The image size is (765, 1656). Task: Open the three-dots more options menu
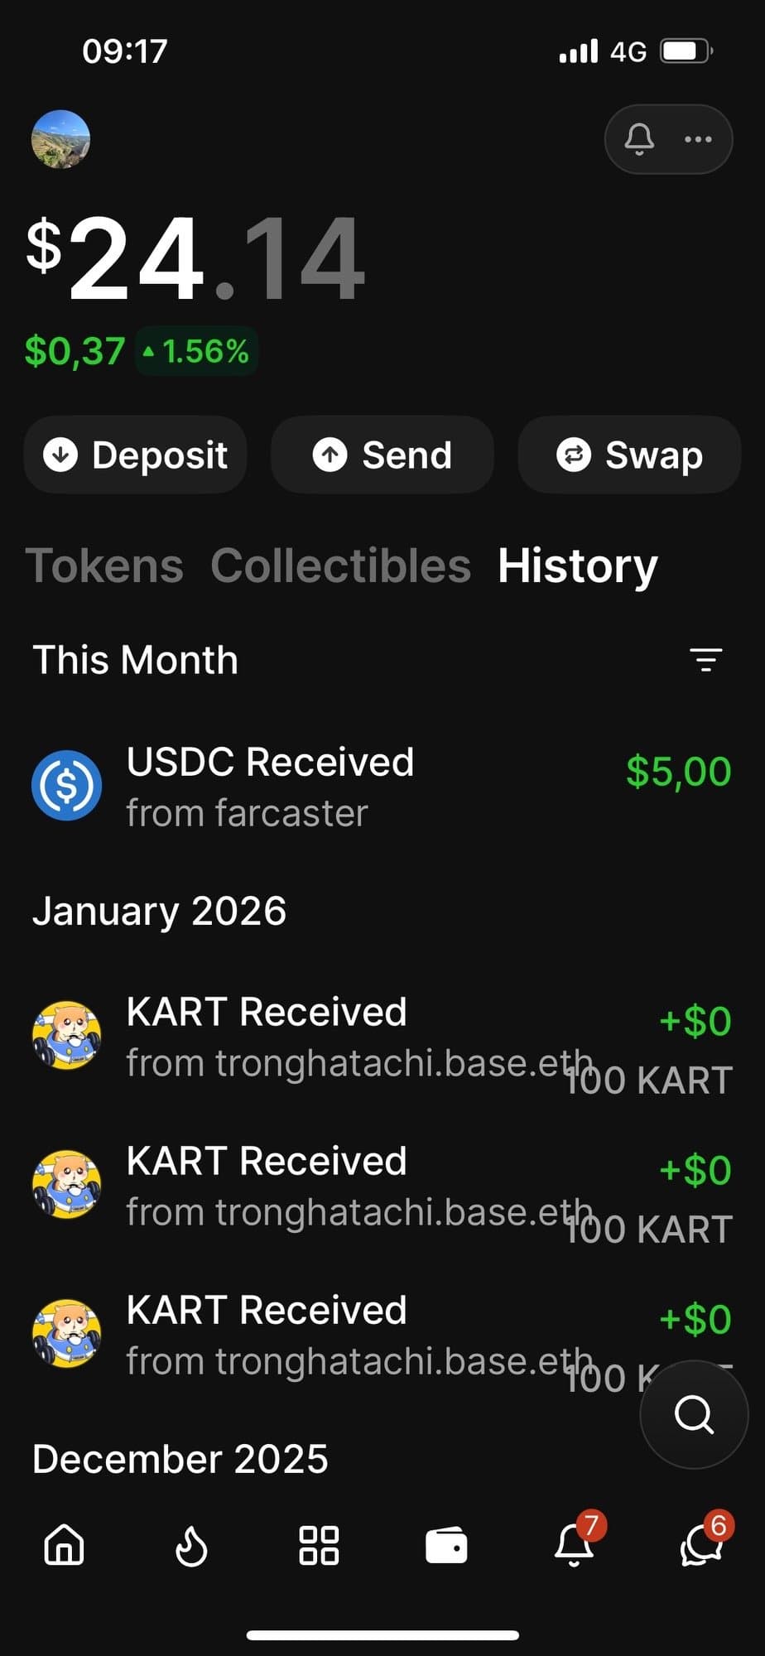point(698,139)
